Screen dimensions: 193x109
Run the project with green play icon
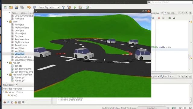tap(75, 7)
